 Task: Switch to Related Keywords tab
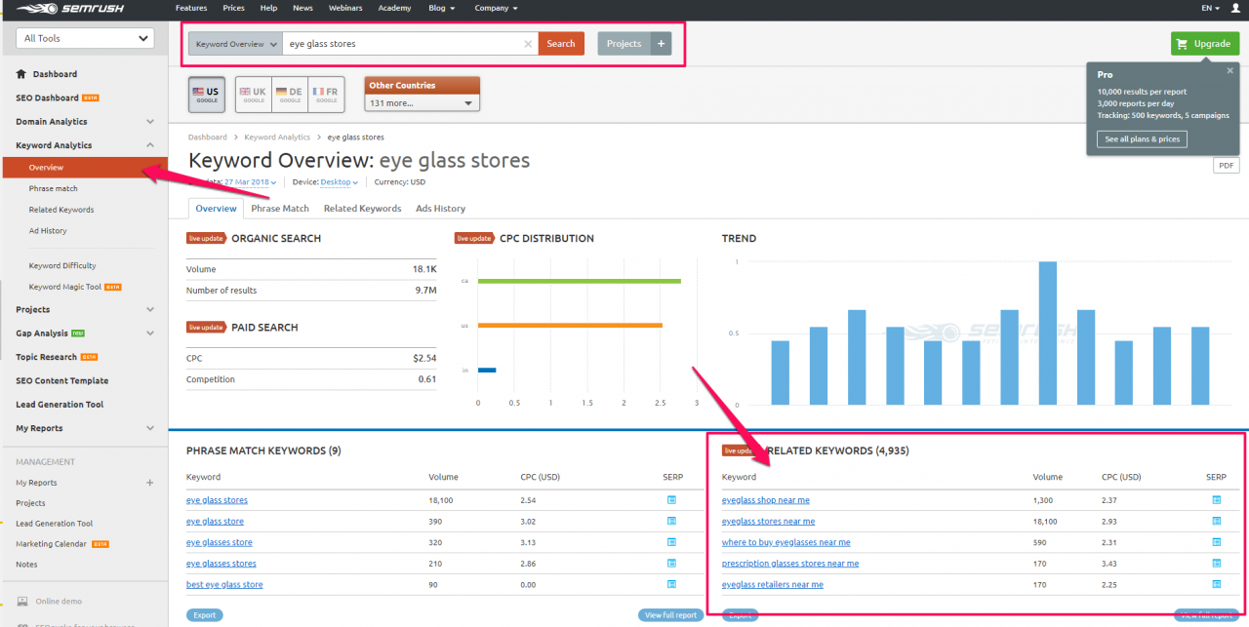pyautogui.click(x=362, y=209)
